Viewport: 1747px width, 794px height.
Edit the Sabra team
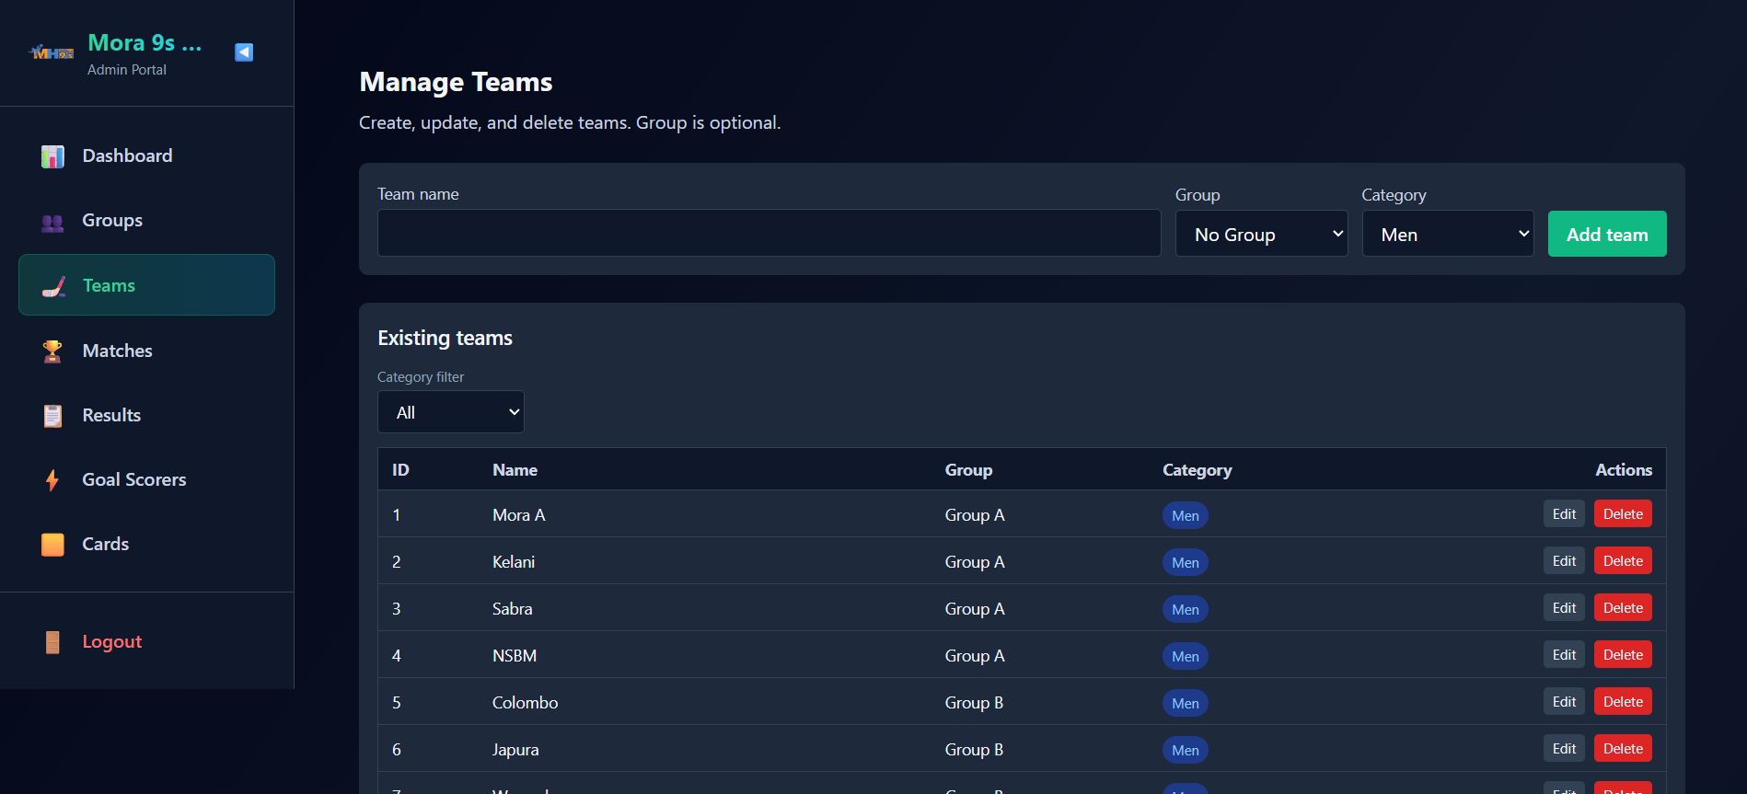click(1564, 608)
